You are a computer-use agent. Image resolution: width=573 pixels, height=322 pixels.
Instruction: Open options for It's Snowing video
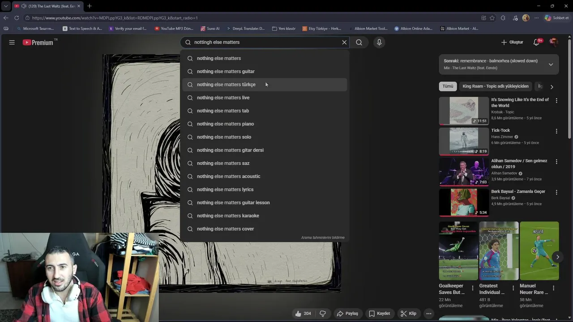tap(556, 101)
